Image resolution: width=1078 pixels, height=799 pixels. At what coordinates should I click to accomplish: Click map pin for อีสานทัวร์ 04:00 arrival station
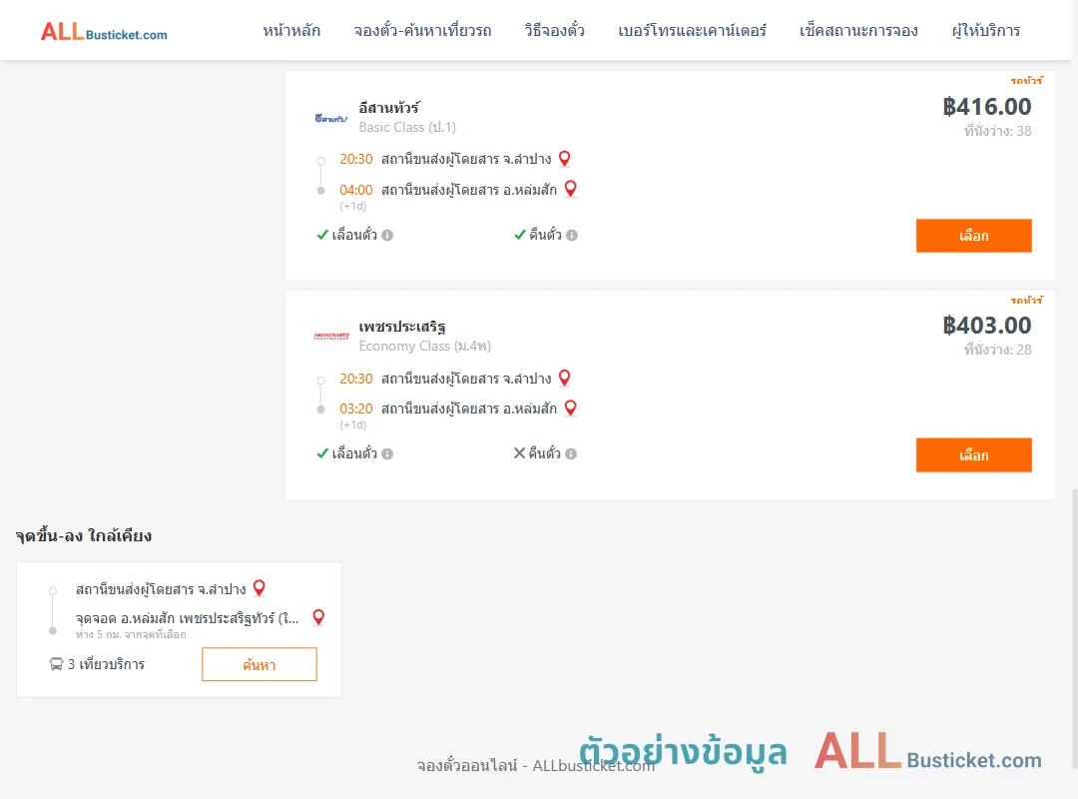pos(570,189)
